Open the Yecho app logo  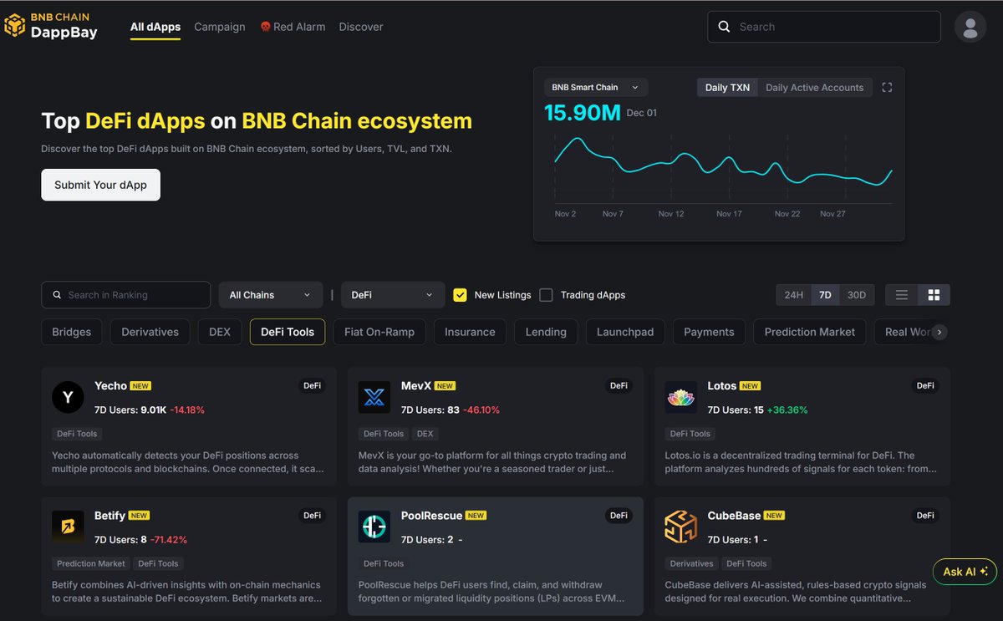pyautogui.click(x=68, y=398)
